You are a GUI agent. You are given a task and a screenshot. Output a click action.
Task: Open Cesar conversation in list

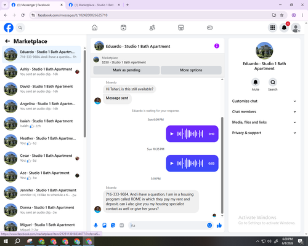tap(41, 158)
